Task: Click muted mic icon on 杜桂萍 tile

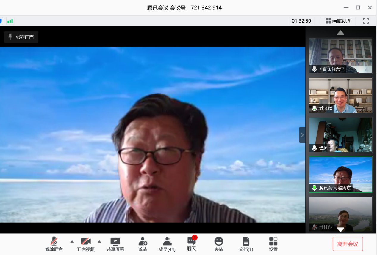Action: tap(314, 227)
